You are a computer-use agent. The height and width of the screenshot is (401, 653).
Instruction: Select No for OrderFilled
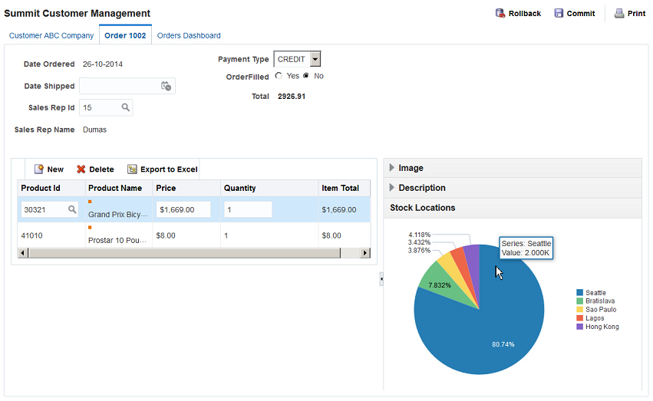[306, 76]
